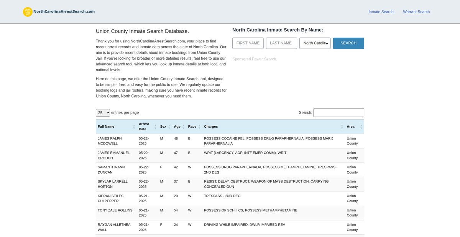Click the table Search text box
This screenshot has width=460, height=237.
[338, 113]
